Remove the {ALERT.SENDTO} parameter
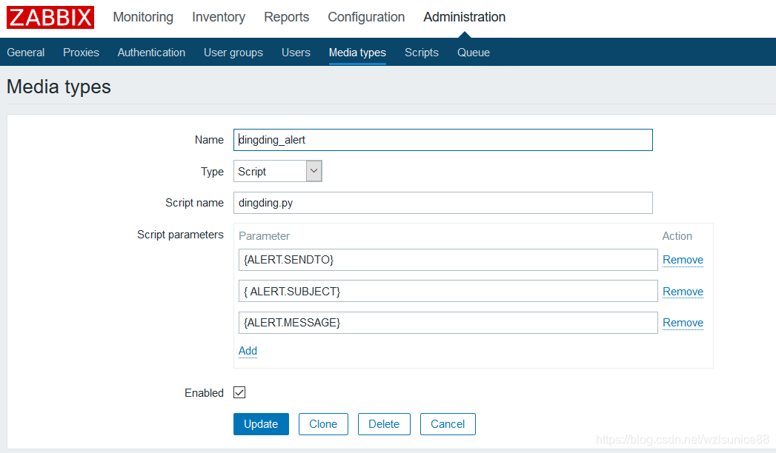 pos(683,260)
